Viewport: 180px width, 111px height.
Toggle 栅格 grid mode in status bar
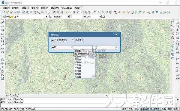(124, 109)
